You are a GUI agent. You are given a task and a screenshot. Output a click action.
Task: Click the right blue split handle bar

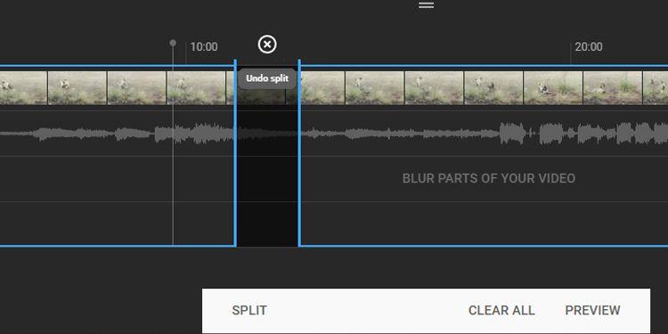click(x=299, y=152)
